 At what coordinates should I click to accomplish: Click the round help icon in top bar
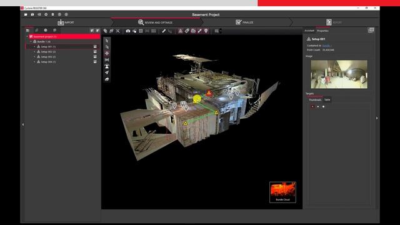click(x=59, y=14)
